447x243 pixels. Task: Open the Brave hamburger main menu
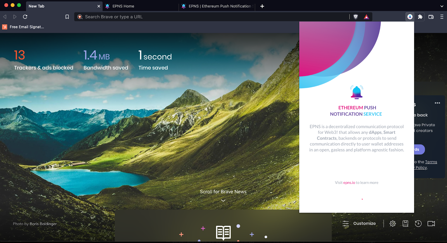click(442, 17)
